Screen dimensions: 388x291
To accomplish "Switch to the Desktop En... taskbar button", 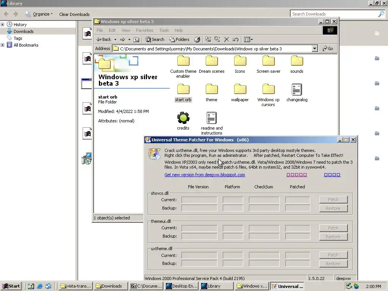I will click(x=182, y=286).
